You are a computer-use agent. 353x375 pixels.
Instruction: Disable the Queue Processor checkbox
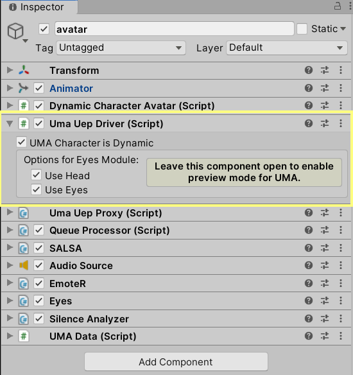[x=39, y=231]
